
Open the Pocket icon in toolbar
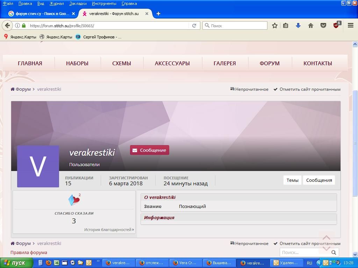323,25
